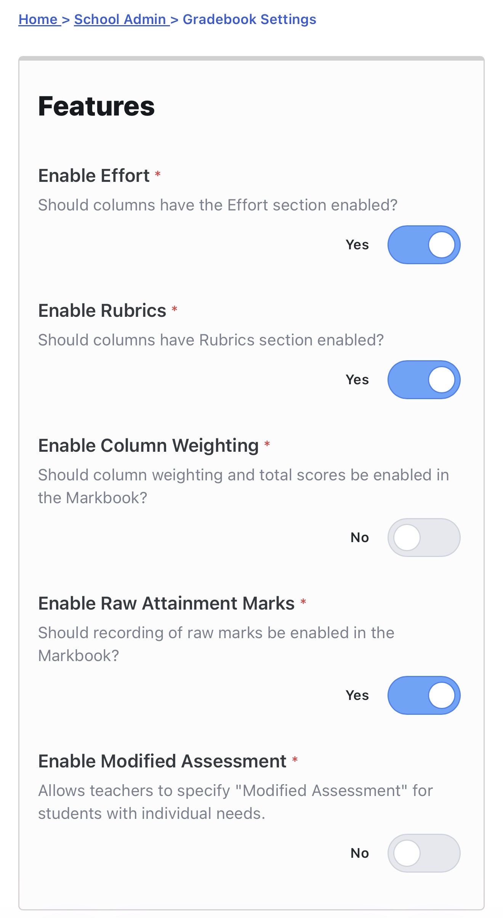Click the No label beside Modified Assessment toggle
The width and height of the screenshot is (503, 918).
click(359, 853)
